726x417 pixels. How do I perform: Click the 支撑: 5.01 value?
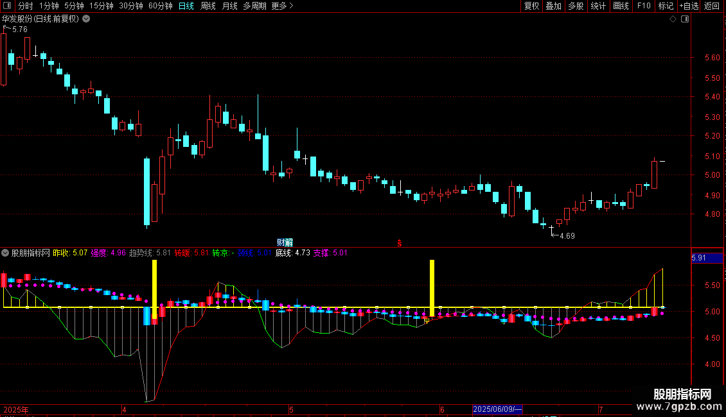click(x=331, y=253)
